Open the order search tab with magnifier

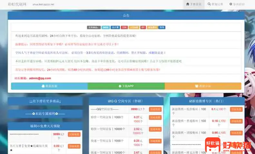tap(215, 4)
